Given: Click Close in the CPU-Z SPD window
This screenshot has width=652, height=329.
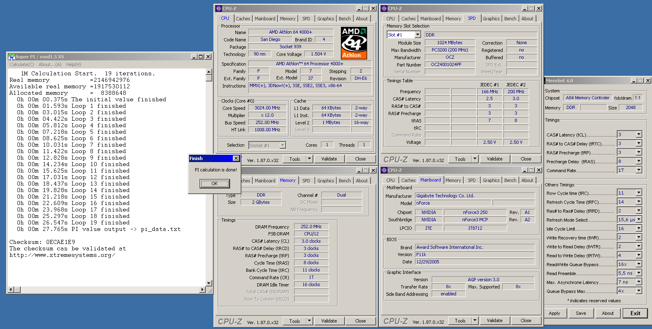Looking at the screenshot, I should coord(526,159).
